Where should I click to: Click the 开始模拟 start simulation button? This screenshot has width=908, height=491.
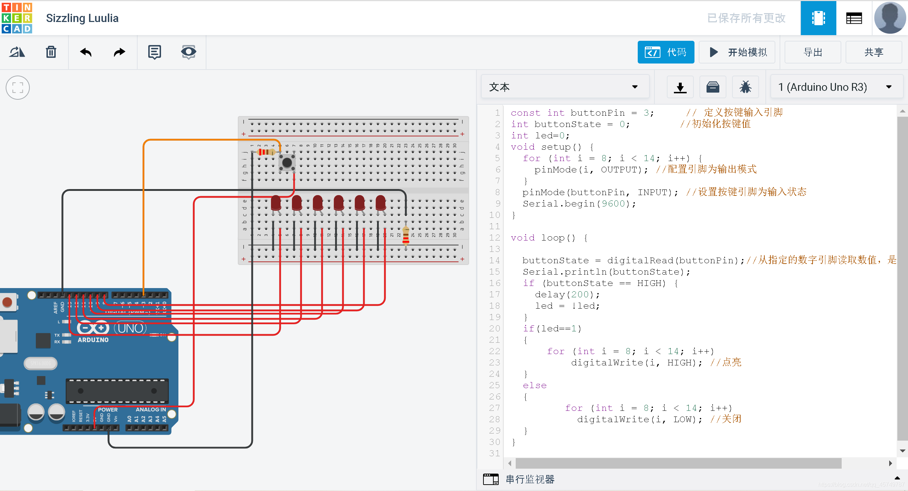coord(737,52)
